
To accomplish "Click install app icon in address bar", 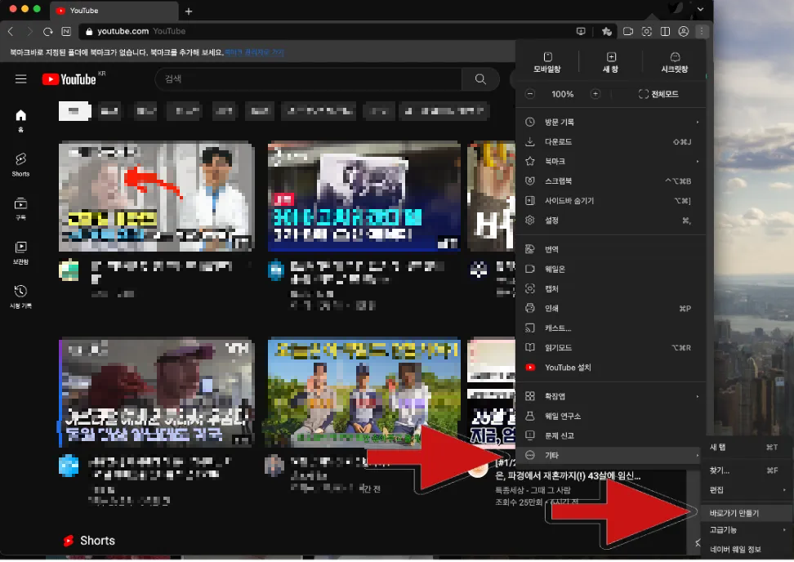I will [x=581, y=31].
